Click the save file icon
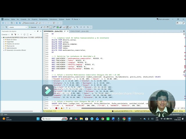Image resolution: width=186 pixels, height=139 pixels. (x=17, y=23)
